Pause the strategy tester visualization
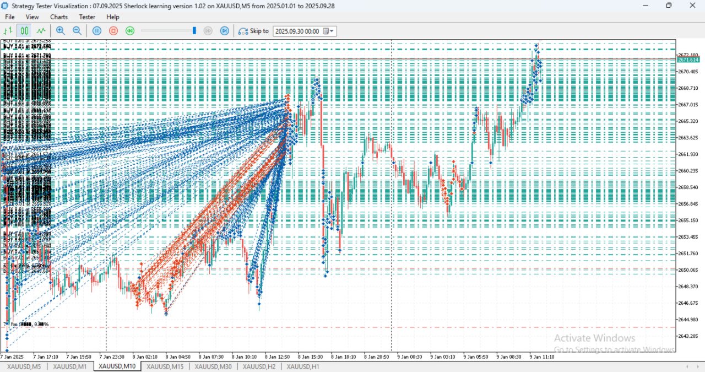 [x=97, y=31]
